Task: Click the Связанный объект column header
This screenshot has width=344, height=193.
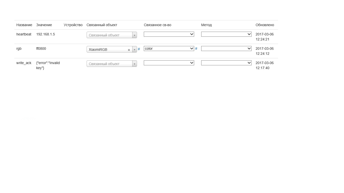Action: (x=102, y=25)
